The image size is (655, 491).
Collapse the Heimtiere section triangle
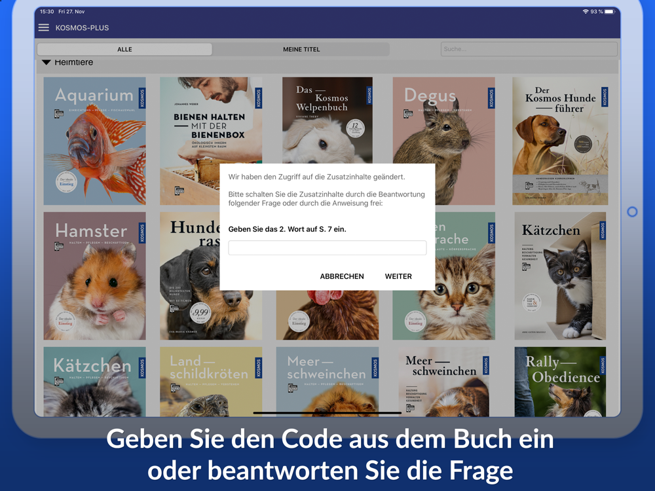(x=47, y=63)
